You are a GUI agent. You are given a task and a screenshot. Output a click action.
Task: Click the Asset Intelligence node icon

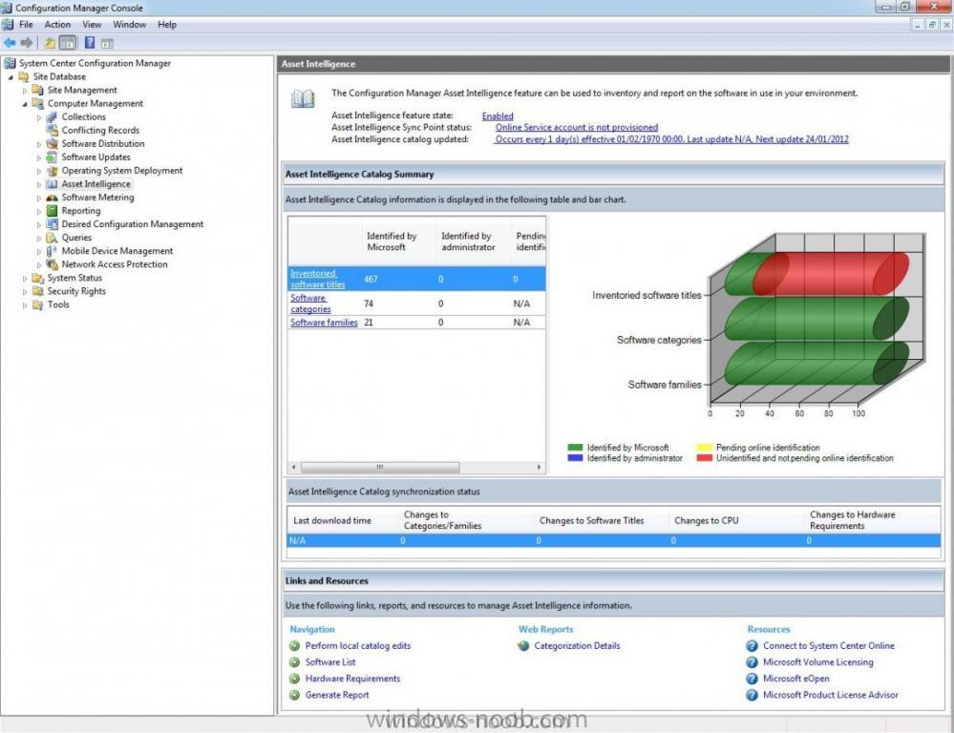click(x=53, y=183)
